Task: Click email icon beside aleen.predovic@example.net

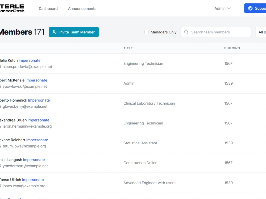Action: coord(0,67)
